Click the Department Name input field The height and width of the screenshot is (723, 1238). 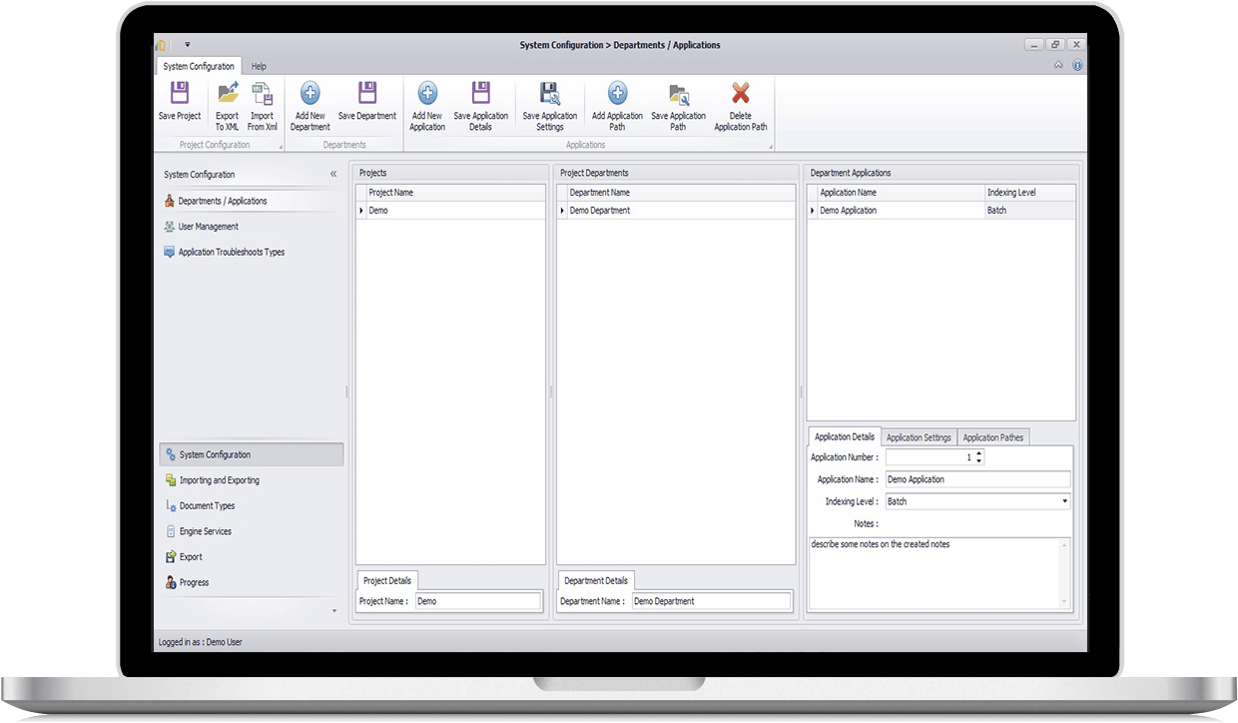[712, 601]
